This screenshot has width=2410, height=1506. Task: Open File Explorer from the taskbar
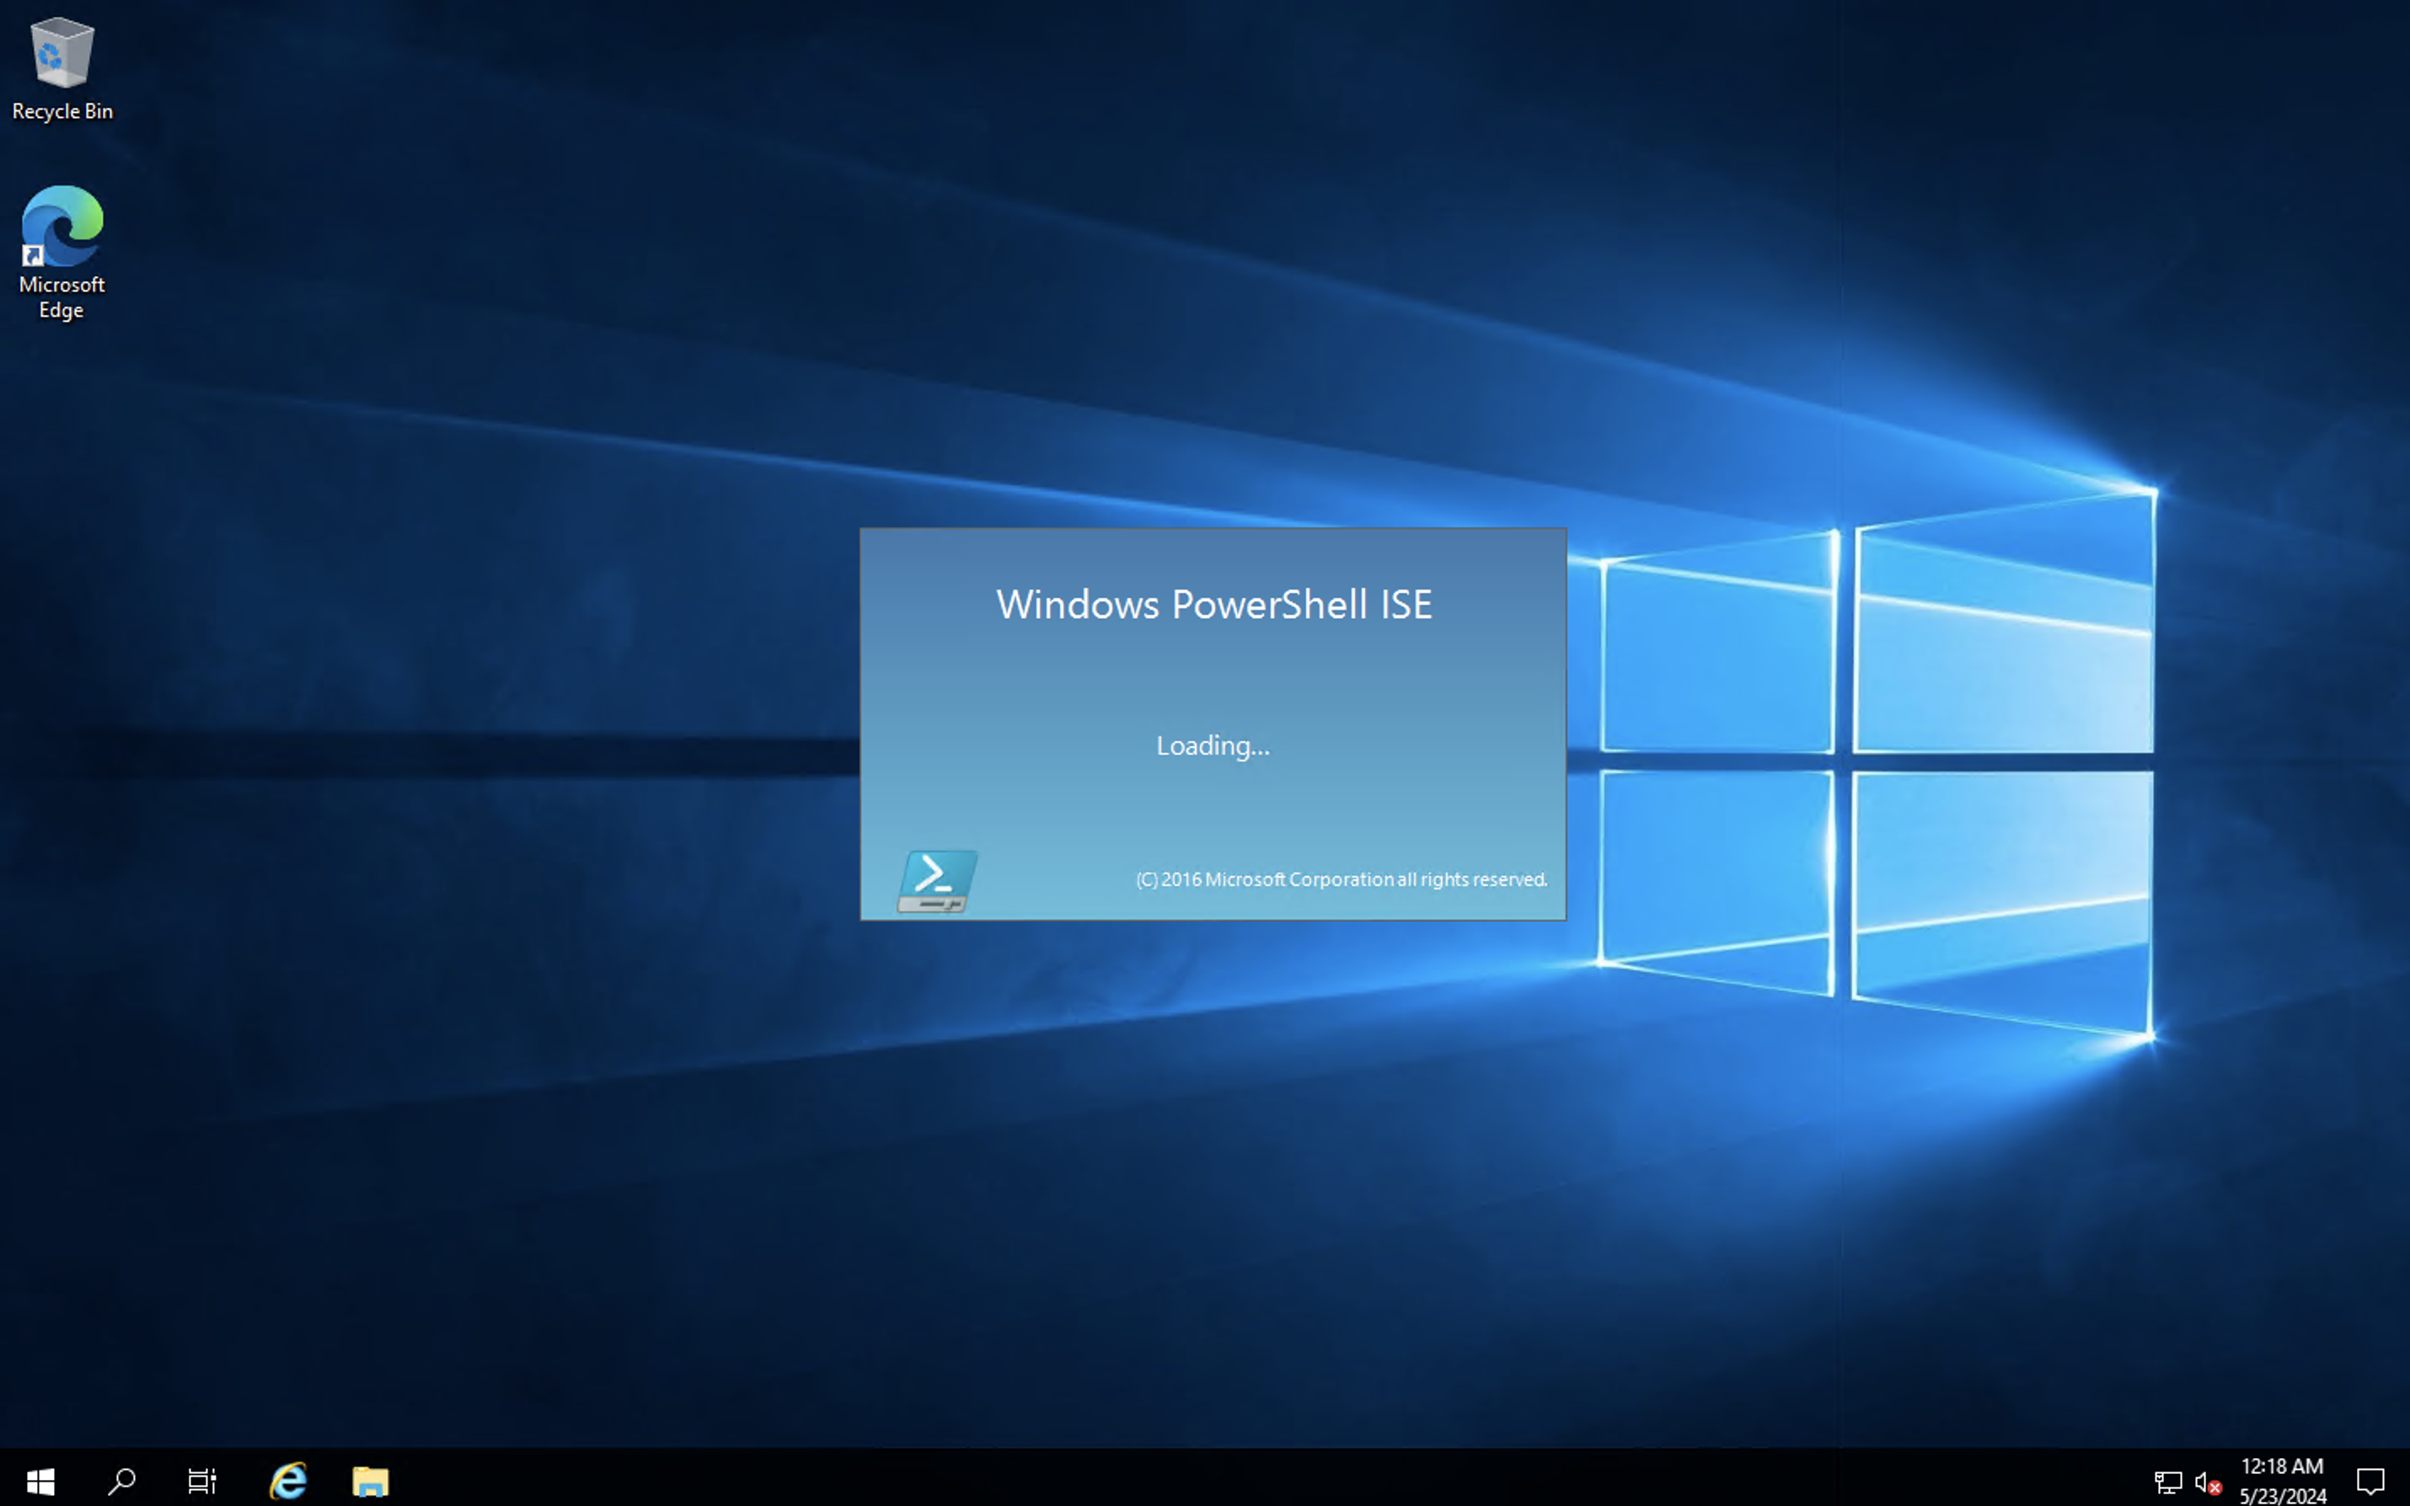[371, 1481]
